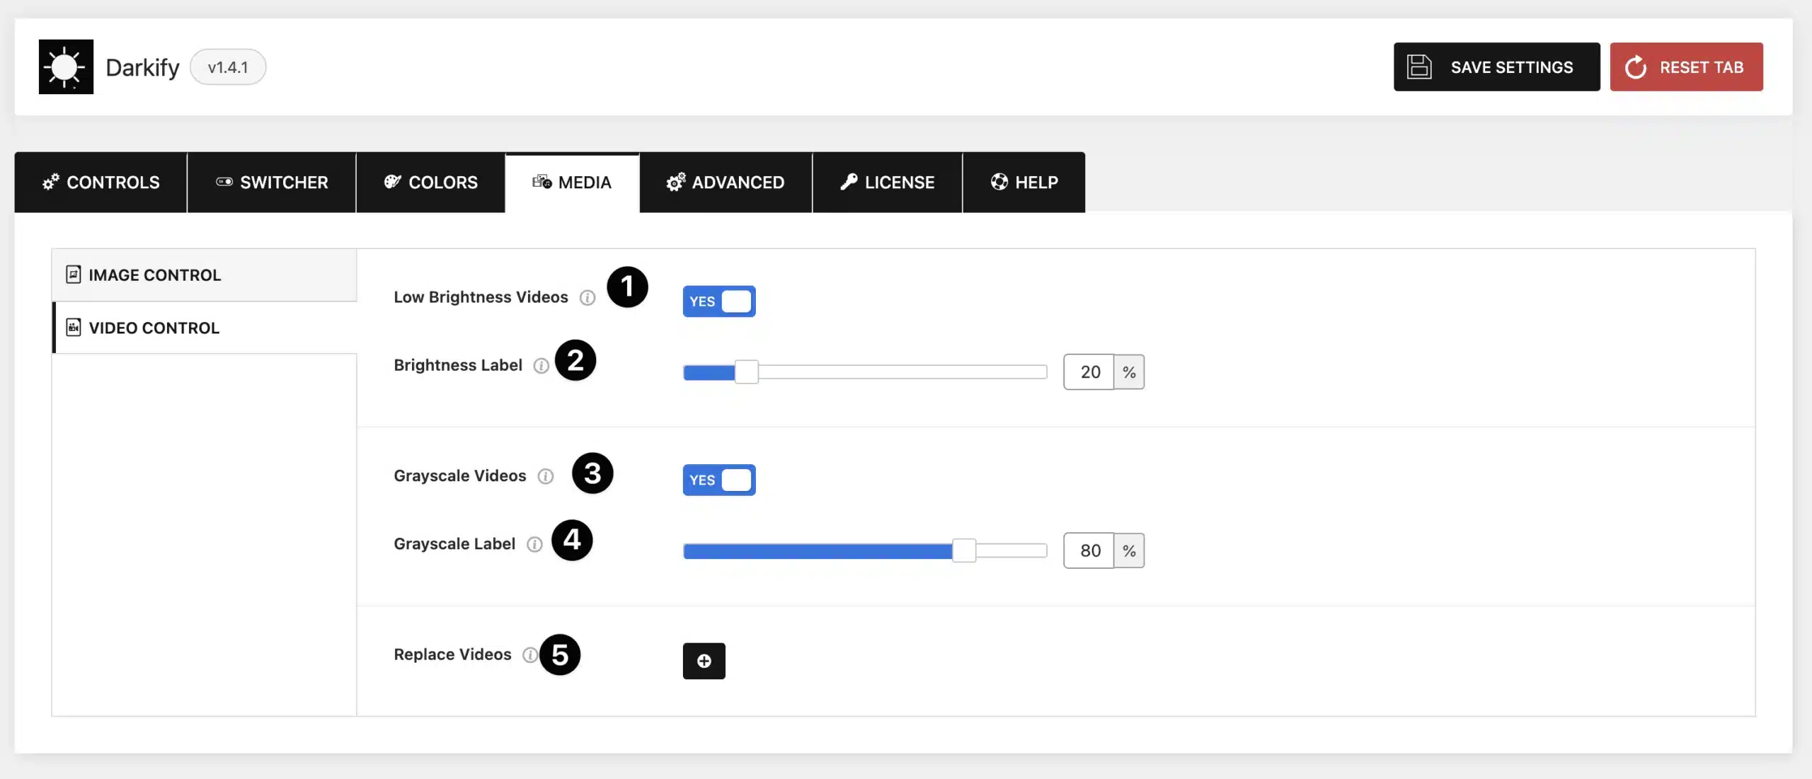
Task: Click the info icon beside Replace Videos
Action: [530, 654]
